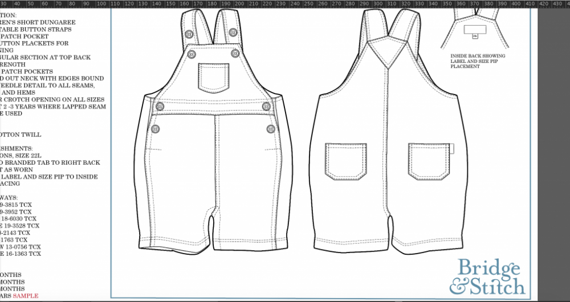Select the '13-0756 TCX' colourway line

coord(21,247)
